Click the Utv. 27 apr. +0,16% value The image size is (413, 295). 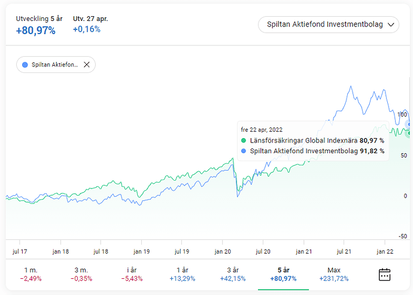(86, 29)
